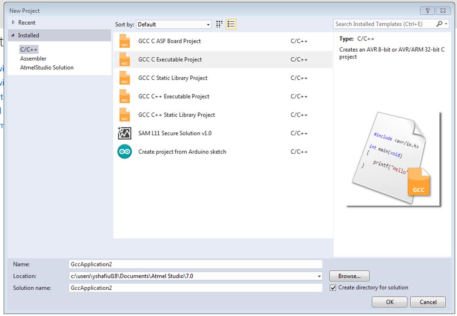The height and width of the screenshot is (316, 457).
Task: Switch to medium icons list view
Action: [231, 24]
